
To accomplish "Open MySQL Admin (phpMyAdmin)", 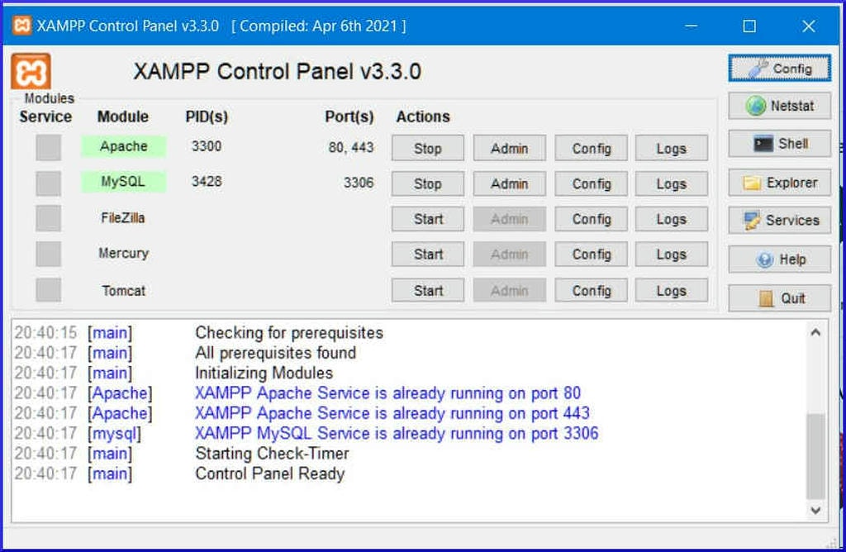I will [509, 183].
